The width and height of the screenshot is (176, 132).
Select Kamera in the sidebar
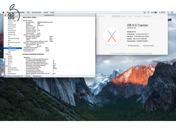coord(10,23)
